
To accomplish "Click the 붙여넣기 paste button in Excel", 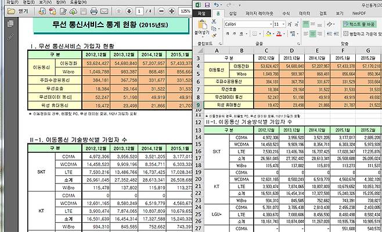I will (x=202, y=27).
